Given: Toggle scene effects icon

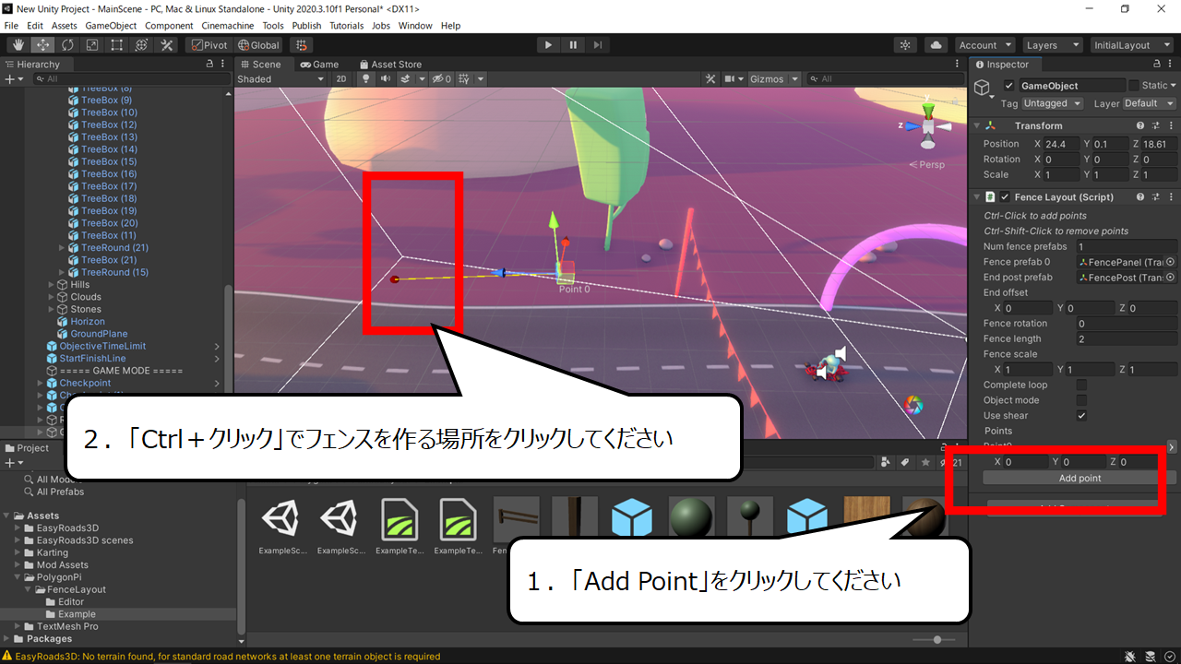Looking at the screenshot, I should [x=406, y=79].
